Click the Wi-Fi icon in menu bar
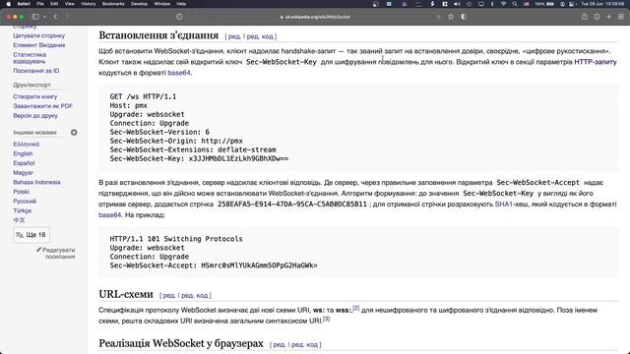Screen dimensions: 630x354 pyautogui.click(x=503, y=4)
